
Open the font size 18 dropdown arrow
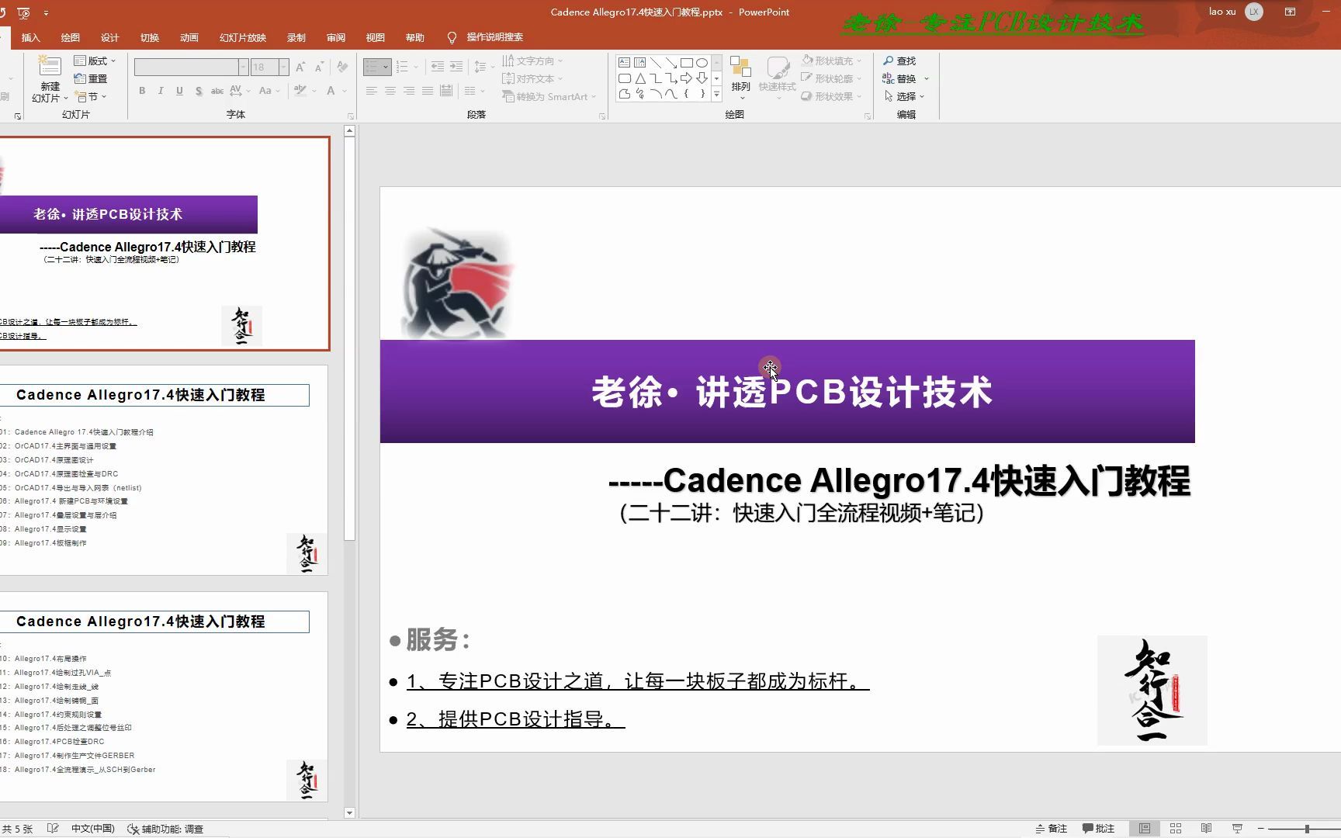tap(283, 67)
